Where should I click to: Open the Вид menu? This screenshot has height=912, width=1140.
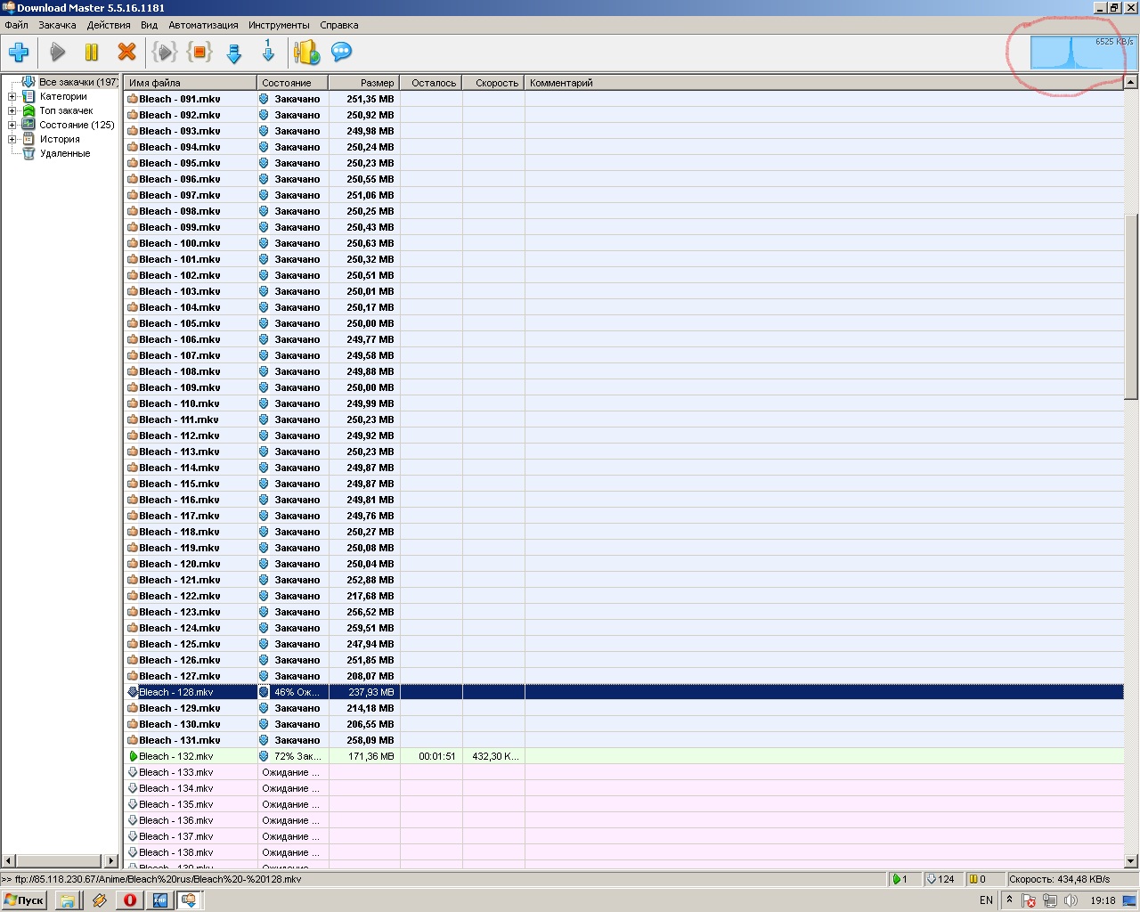(x=150, y=25)
